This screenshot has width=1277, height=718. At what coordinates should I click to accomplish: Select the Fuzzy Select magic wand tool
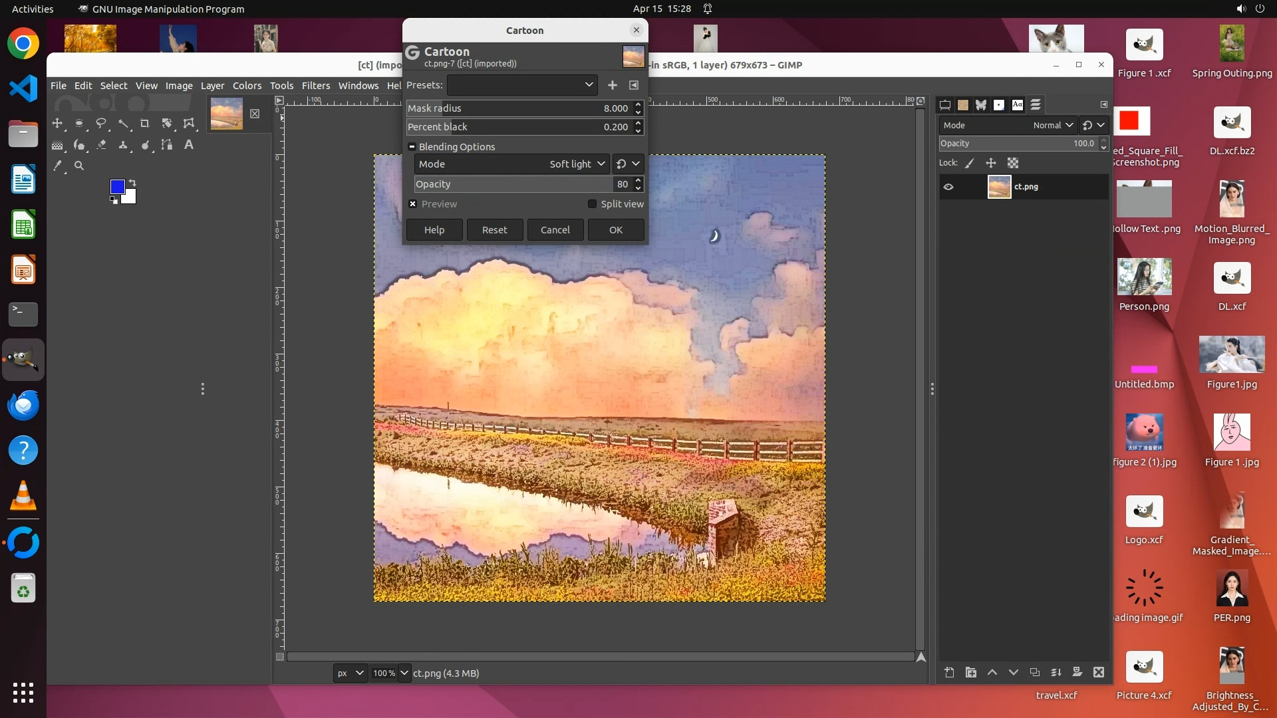coord(123,124)
